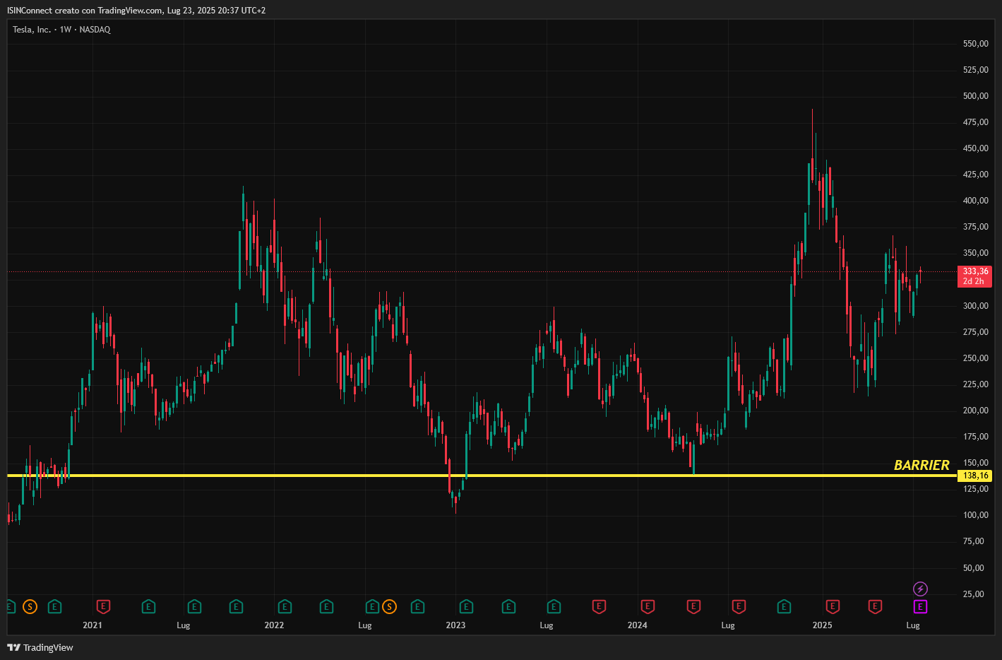Click green earnings marker between 2021 and Lug 2021
The width and height of the screenshot is (1002, 660).
tap(148, 606)
